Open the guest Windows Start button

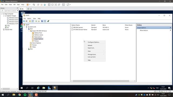click(22, 88)
